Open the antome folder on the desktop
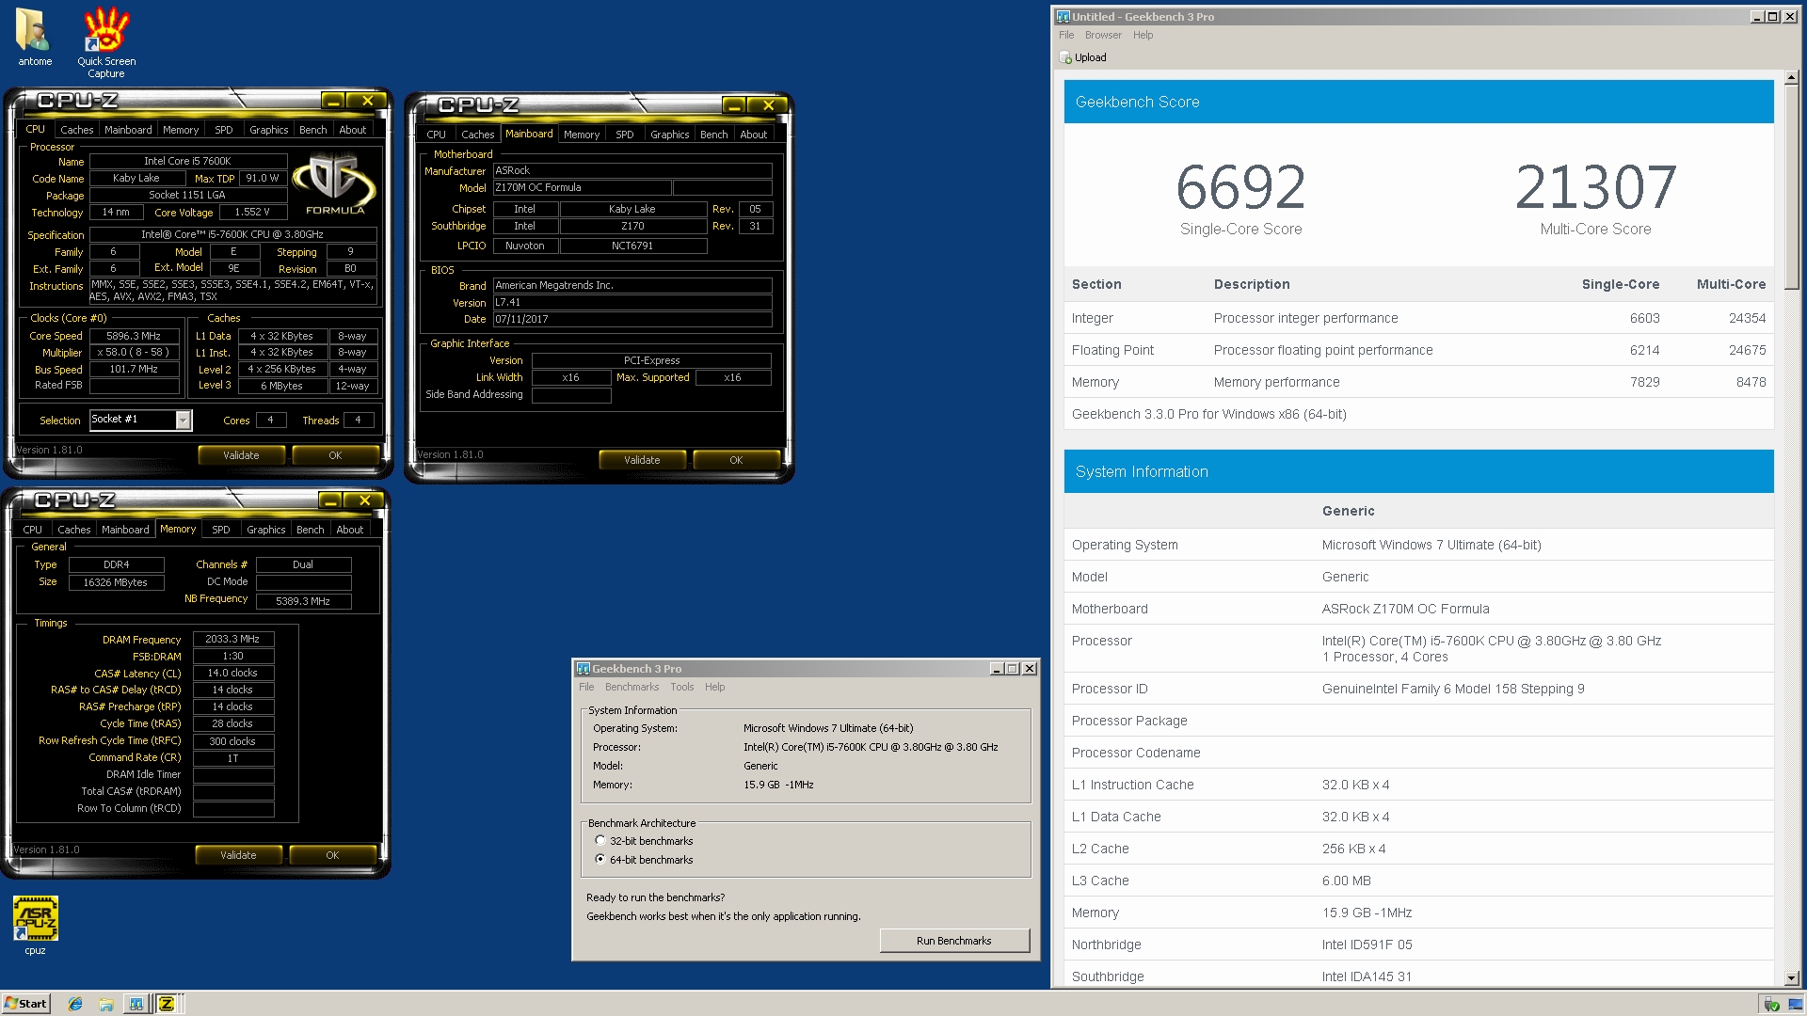1807x1016 pixels. point(35,37)
